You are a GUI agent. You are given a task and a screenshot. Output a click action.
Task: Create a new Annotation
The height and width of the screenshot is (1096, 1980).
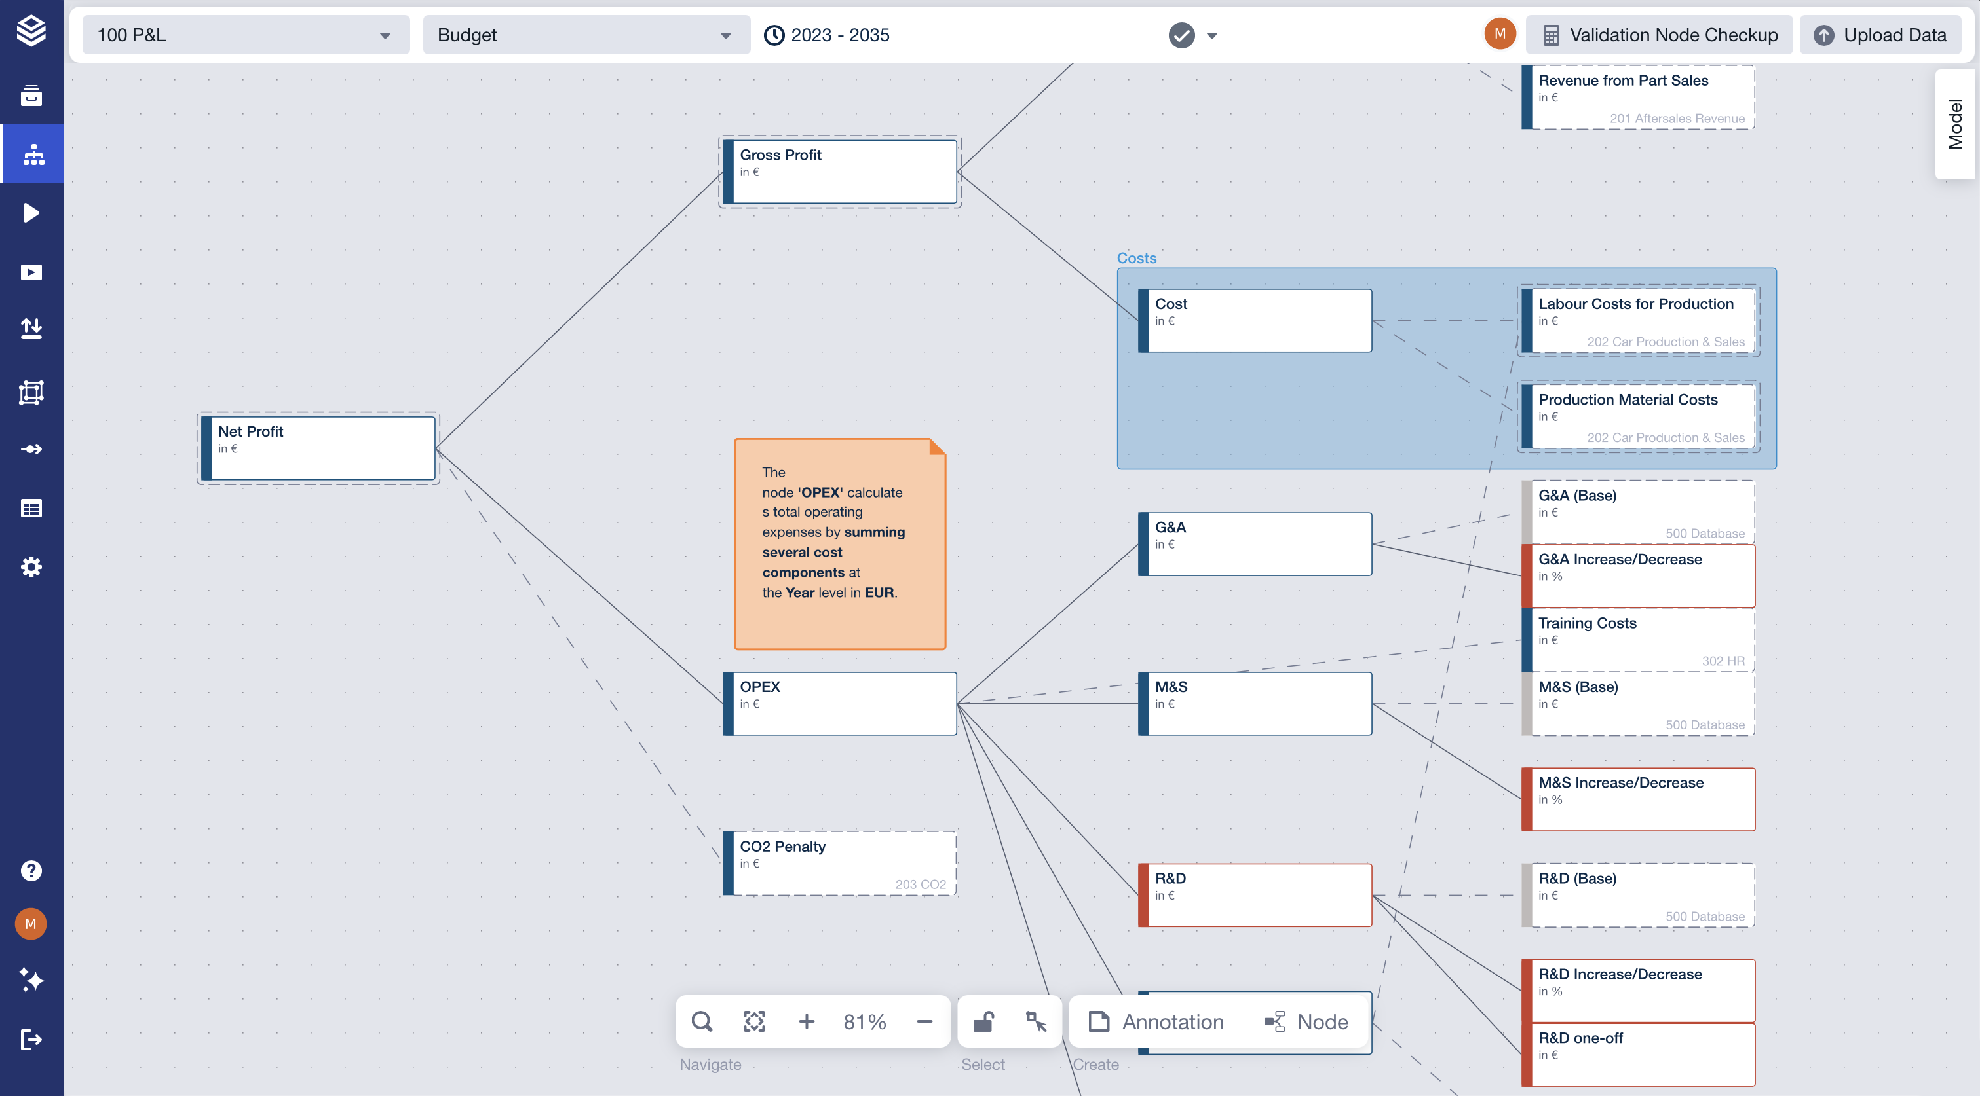tap(1157, 1021)
